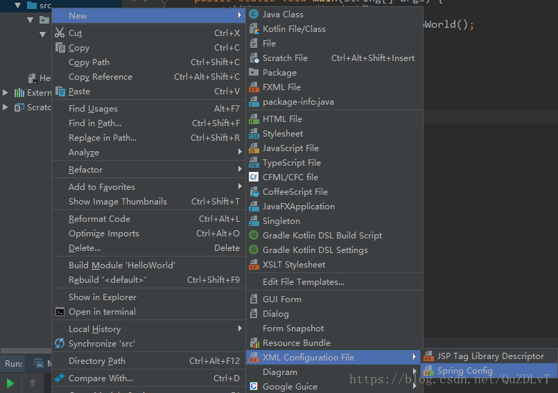Click the TypeScript File icon

tap(254, 163)
